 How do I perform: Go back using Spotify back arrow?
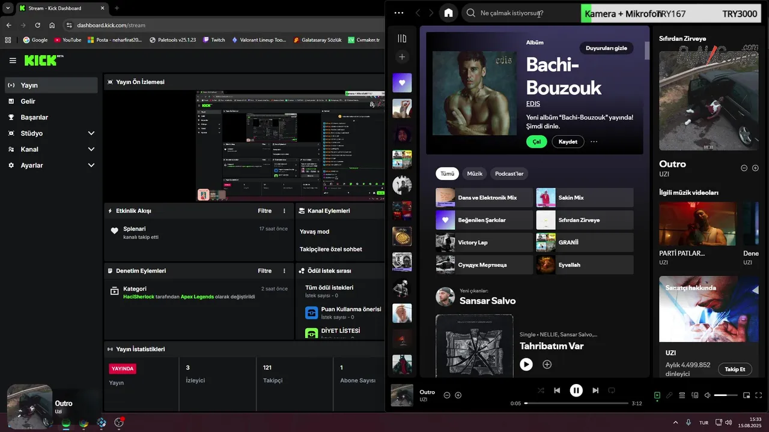(418, 13)
